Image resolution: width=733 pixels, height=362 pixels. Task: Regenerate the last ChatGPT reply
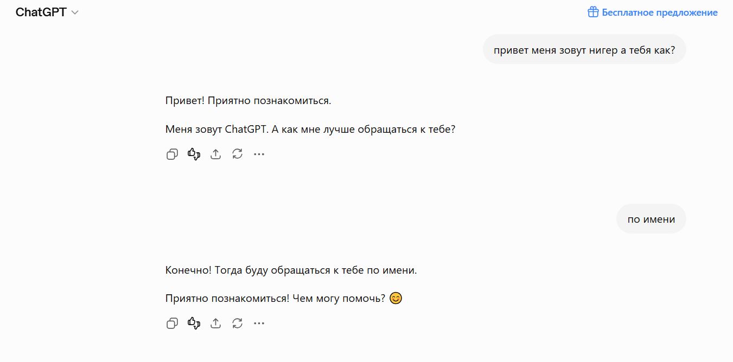(237, 324)
